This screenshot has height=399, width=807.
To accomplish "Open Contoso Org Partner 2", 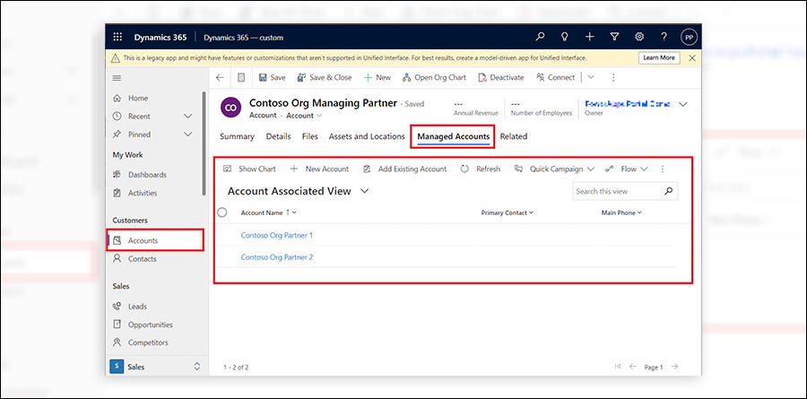I will click(x=277, y=257).
